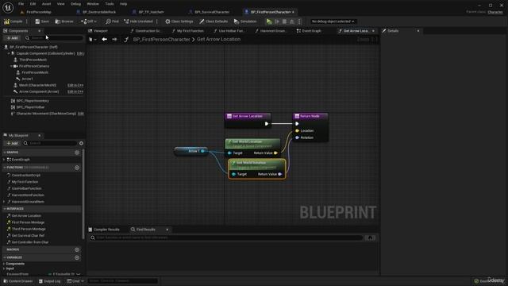Select Get Survival Char Ref interface

point(28,236)
